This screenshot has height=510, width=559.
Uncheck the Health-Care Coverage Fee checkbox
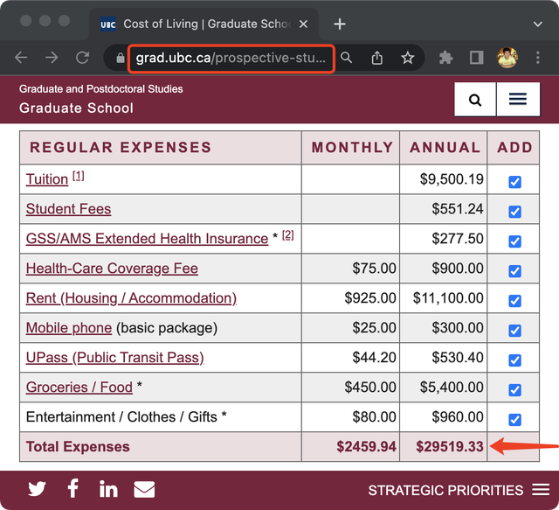click(x=514, y=271)
